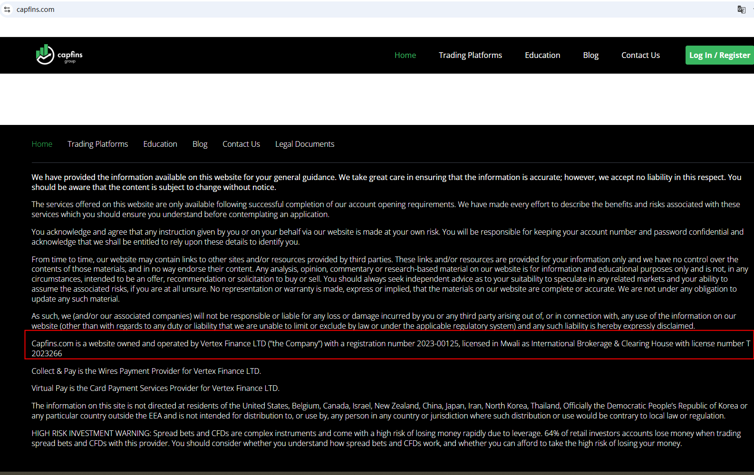This screenshot has height=475, width=754.
Task: Select Contact Us in the top navigation
Action: [x=640, y=55]
